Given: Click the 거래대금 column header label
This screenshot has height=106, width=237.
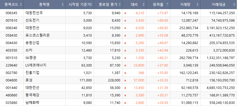Looking at the screenshot, I should pos(218,5).
